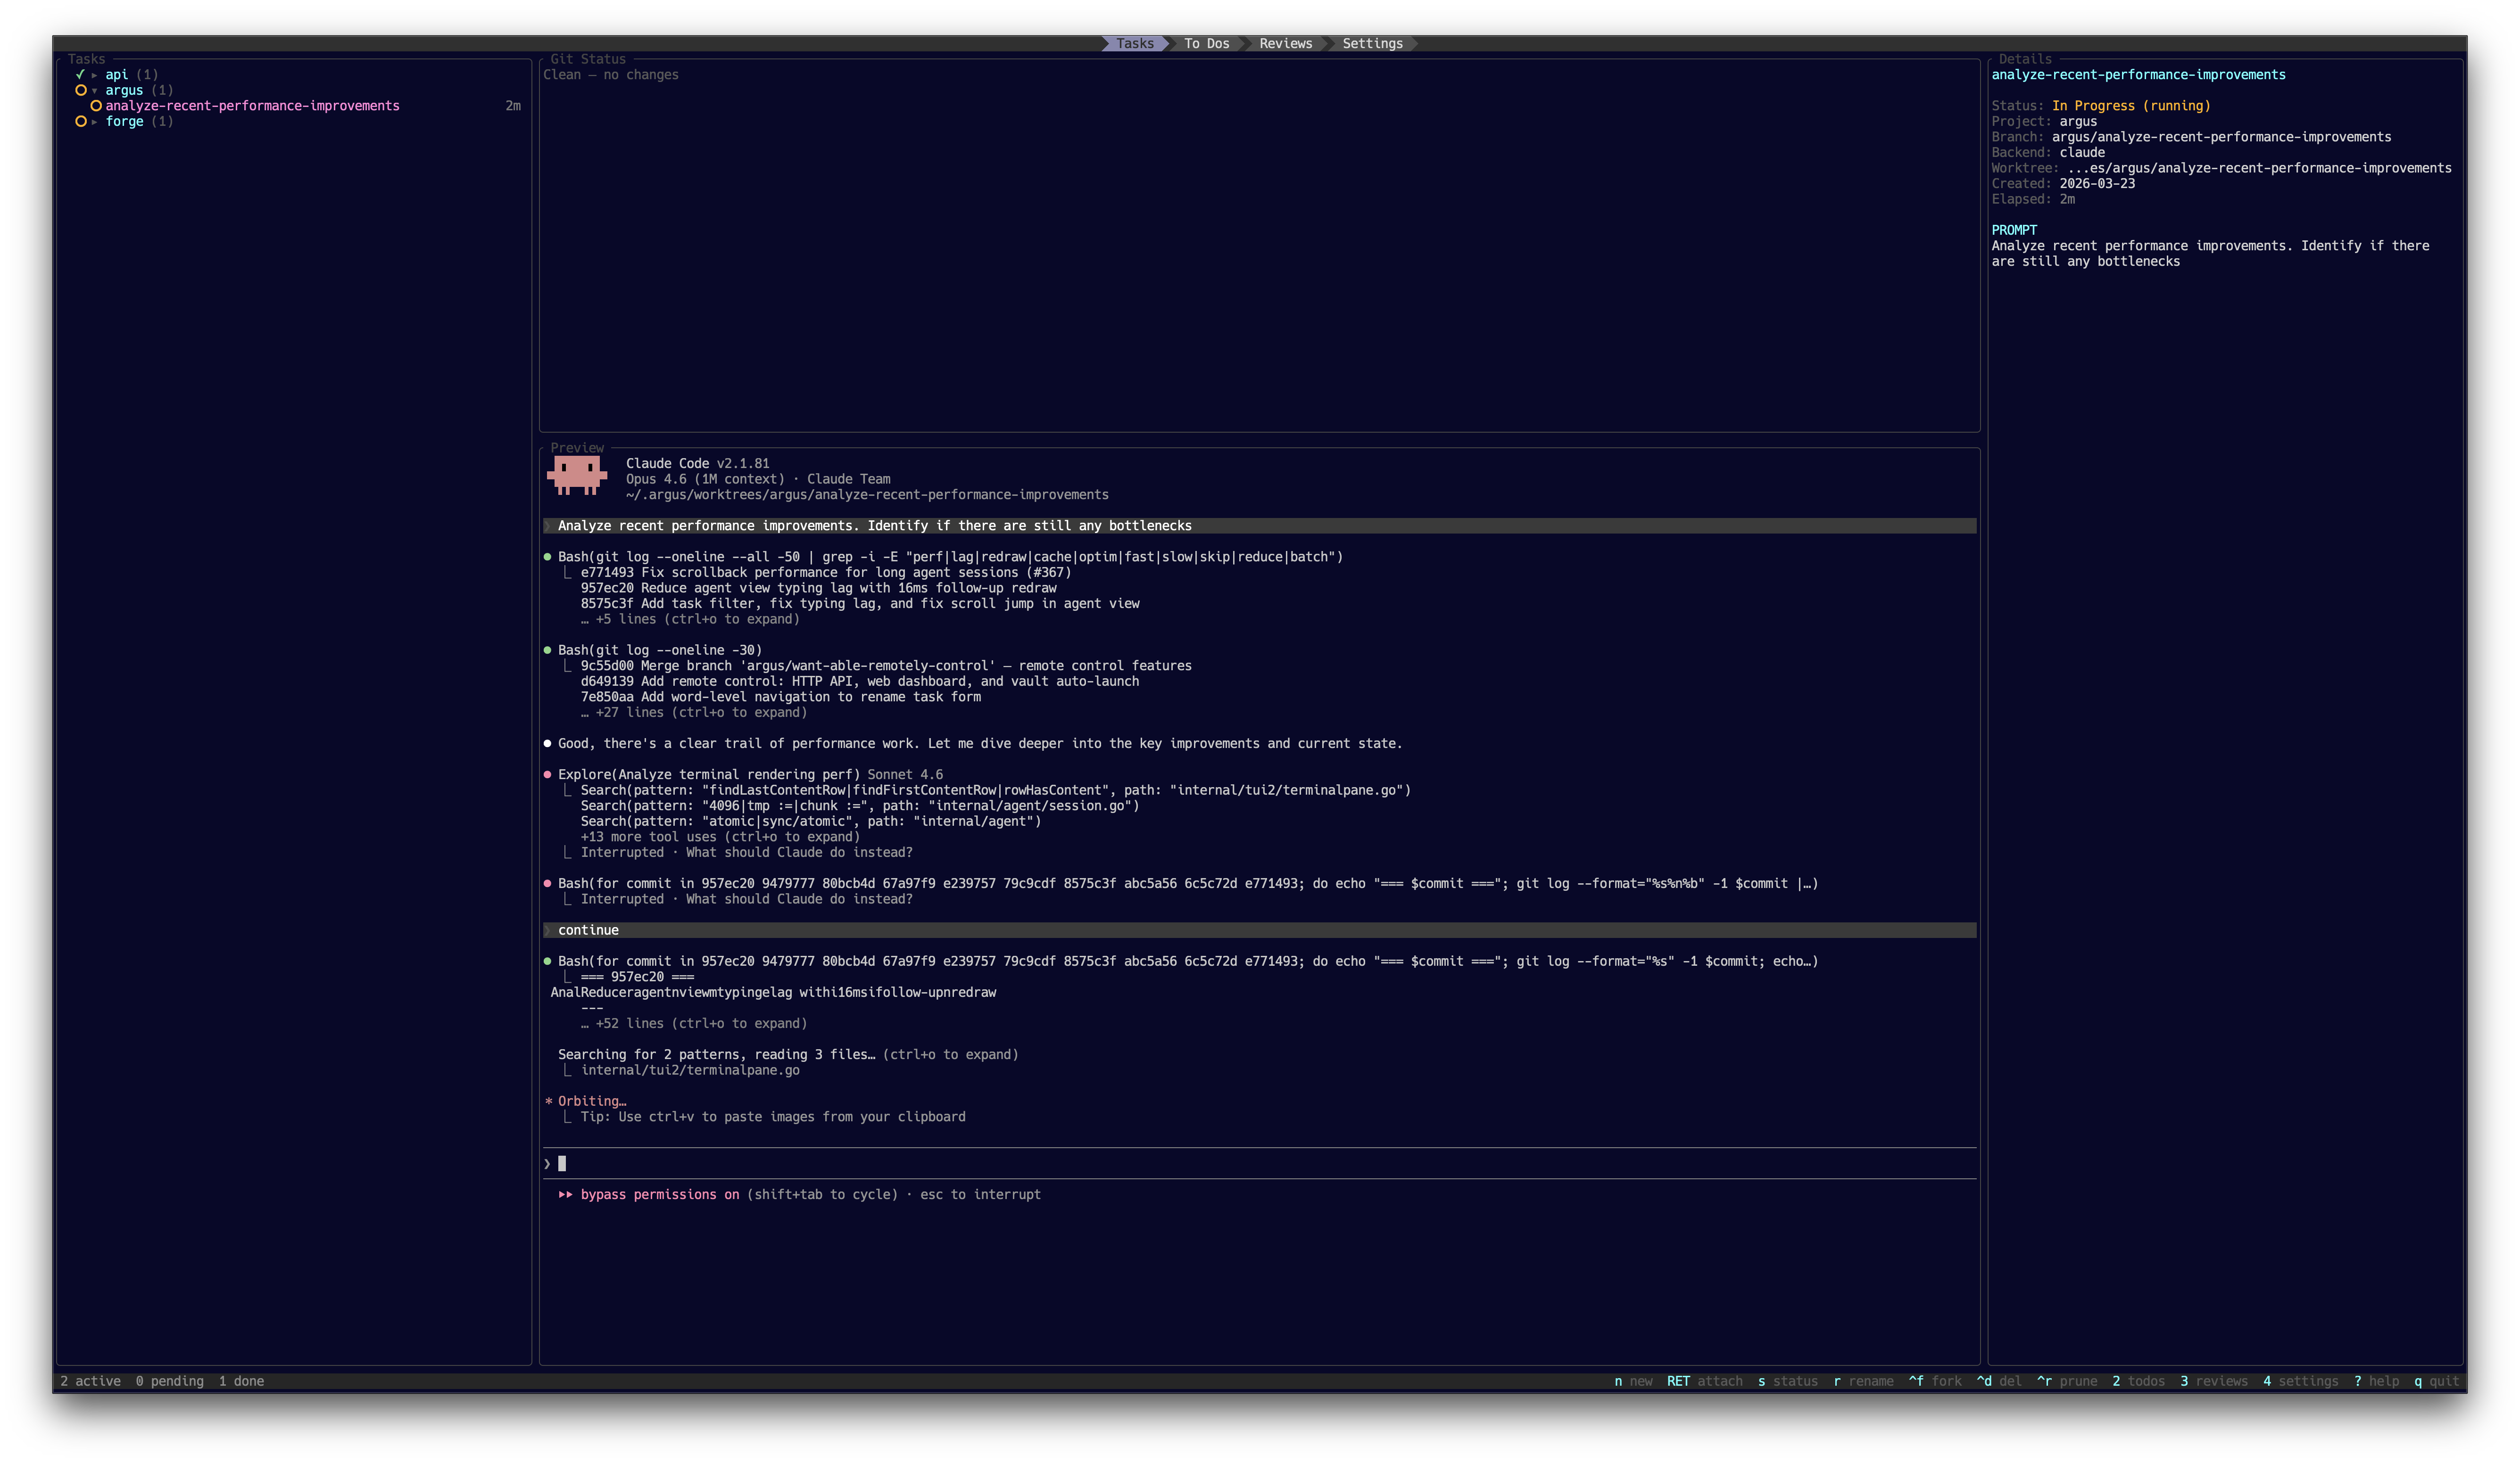Click 'r rename' shortcut in bottom bar
The height and width of the screenshot is (1463, 2520).
pyautogui.click(x=1864, y=1381)
